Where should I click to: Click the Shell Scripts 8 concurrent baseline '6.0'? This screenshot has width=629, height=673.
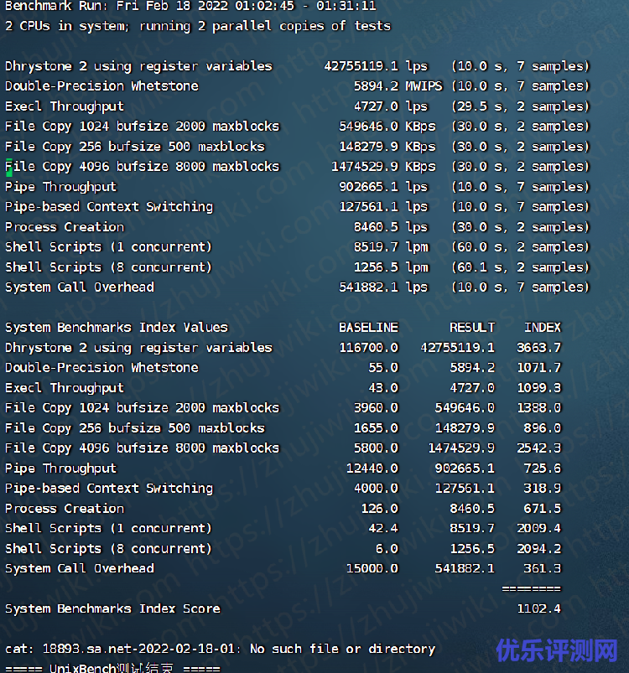[x=387, y=548]
